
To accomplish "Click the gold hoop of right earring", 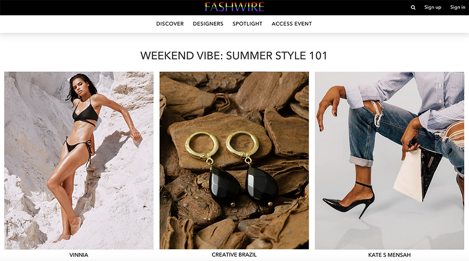I will click(242, 144).
